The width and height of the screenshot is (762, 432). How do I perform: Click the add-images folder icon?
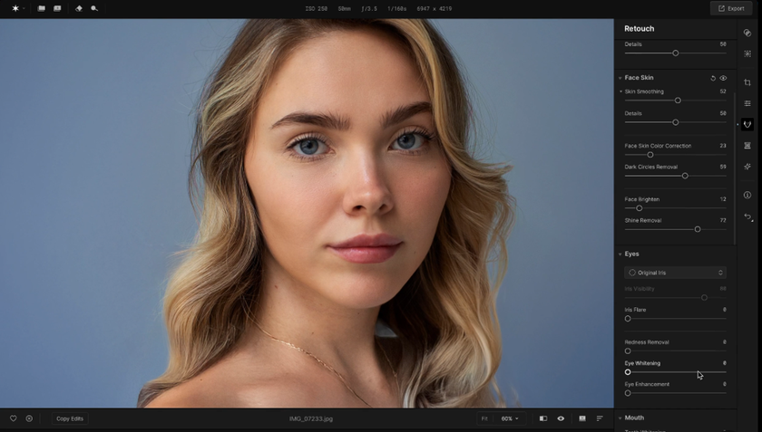pos(57,8)
